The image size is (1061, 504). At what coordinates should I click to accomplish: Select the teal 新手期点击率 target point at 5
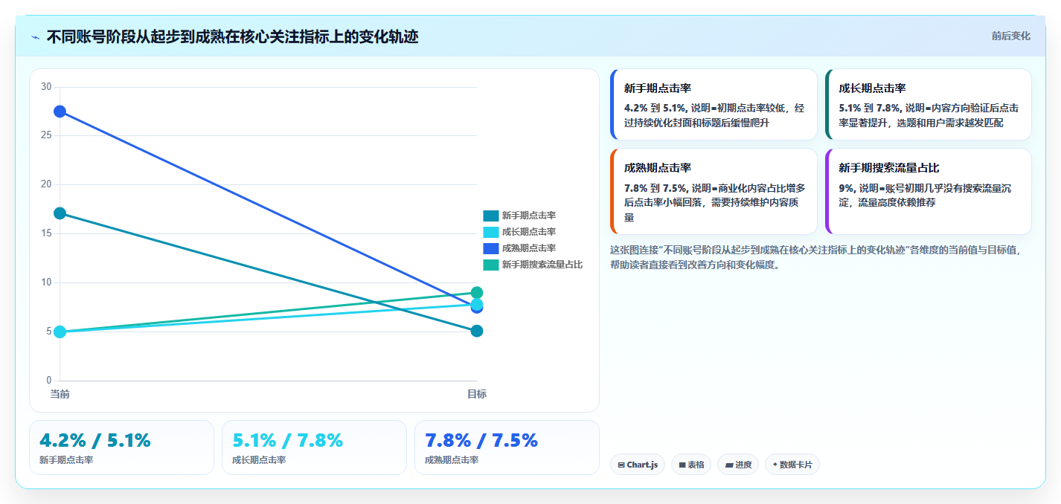[477, 331]
